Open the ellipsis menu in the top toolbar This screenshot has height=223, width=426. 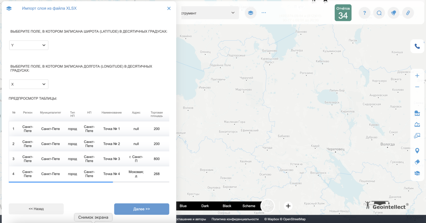coord(264,13)
